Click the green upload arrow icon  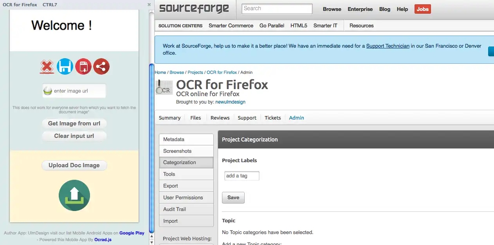coord(74,195)
